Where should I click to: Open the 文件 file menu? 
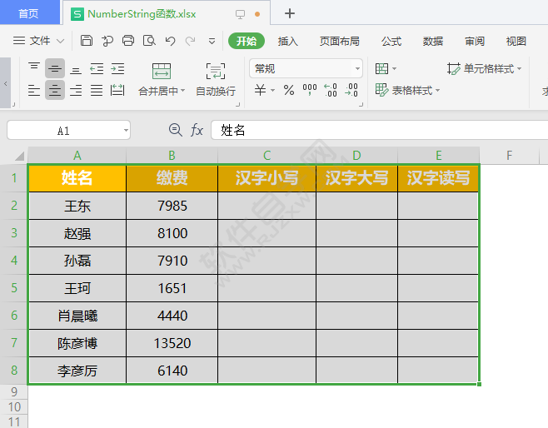(x=38, y=41)
